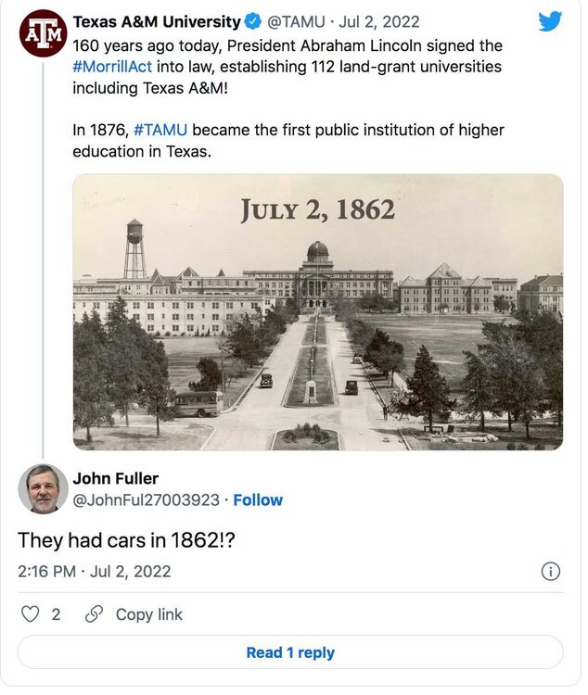Screen dimensions: 588x695
Task: Click the John Fuller display name
Action: point(115,478)
